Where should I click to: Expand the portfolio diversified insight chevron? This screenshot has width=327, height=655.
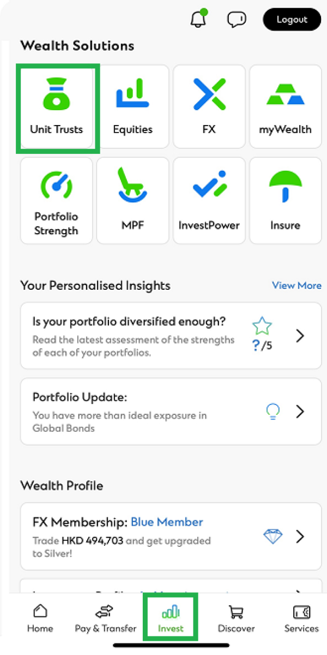(x=300, y=336)
